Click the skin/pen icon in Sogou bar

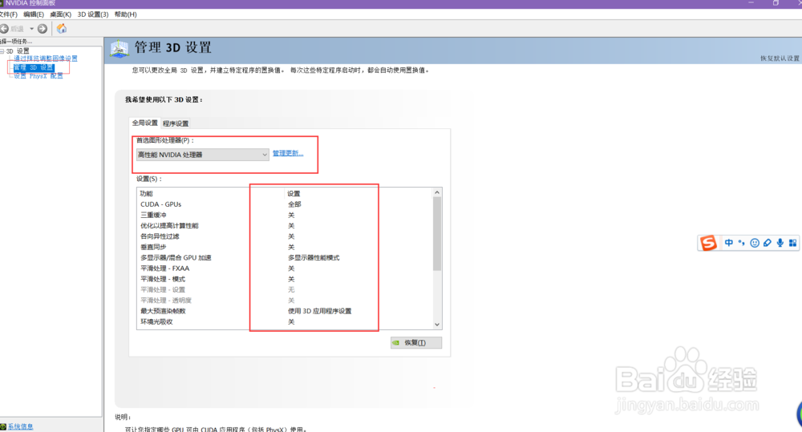tap(768, 243)
